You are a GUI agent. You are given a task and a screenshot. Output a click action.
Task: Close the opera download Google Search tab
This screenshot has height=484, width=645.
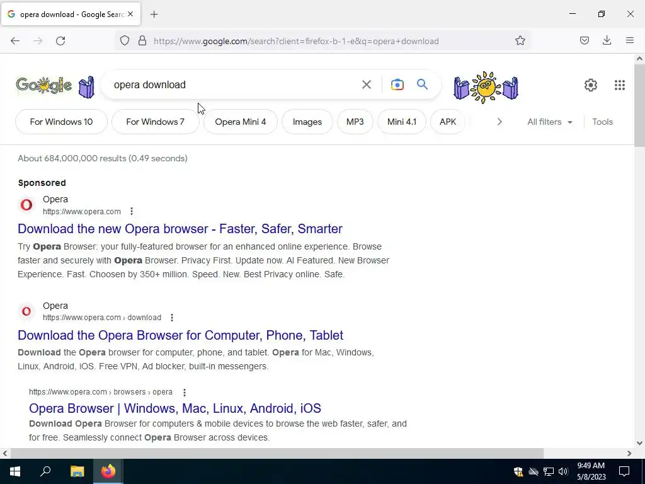point(130,14)
